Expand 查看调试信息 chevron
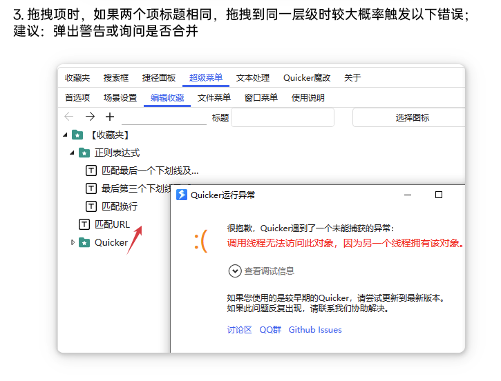The width and height of the screenshot is (501, 381). 235,271
